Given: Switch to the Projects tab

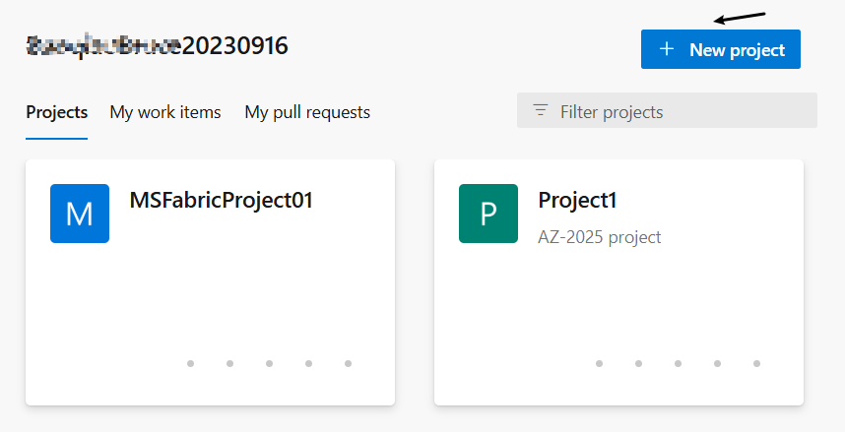Looking at the screenshot, I should 56,112.
